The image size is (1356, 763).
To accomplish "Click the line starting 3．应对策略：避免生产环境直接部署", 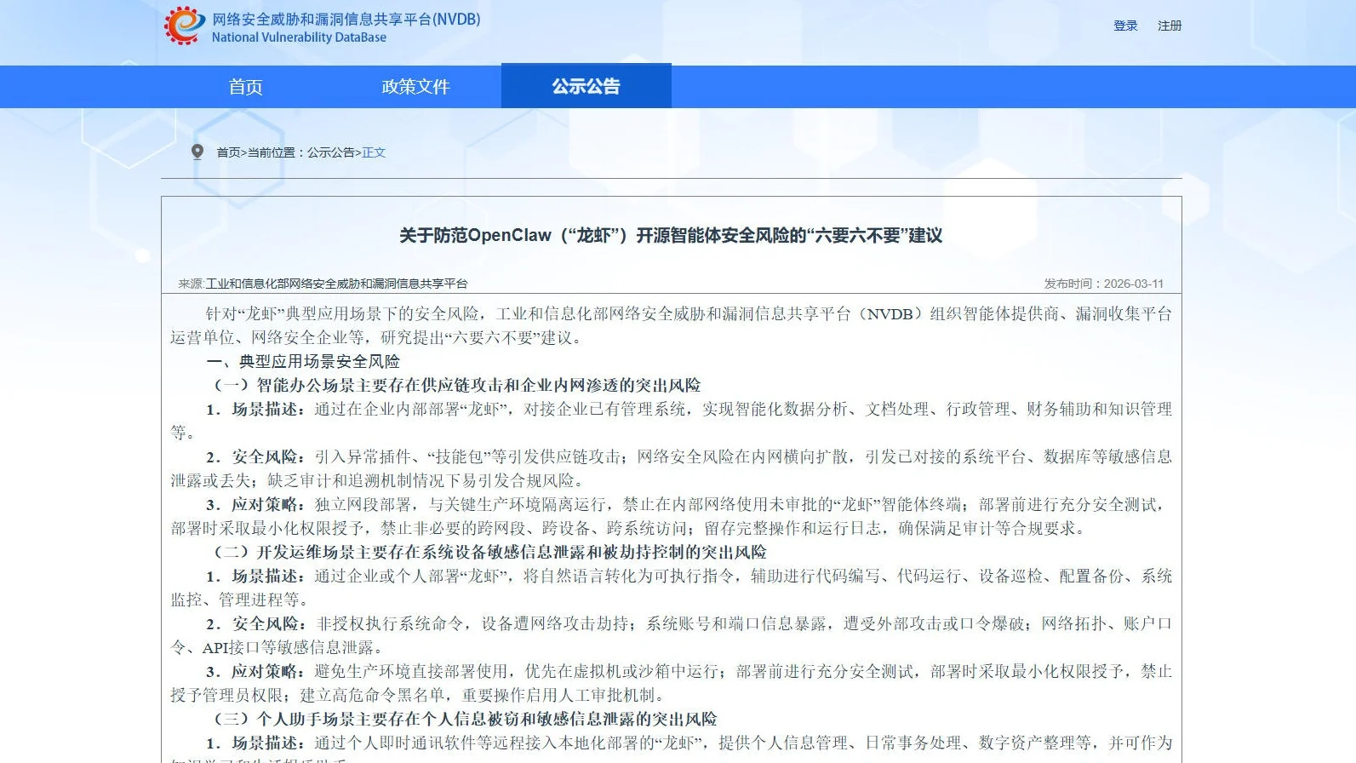I will point(671,683).
